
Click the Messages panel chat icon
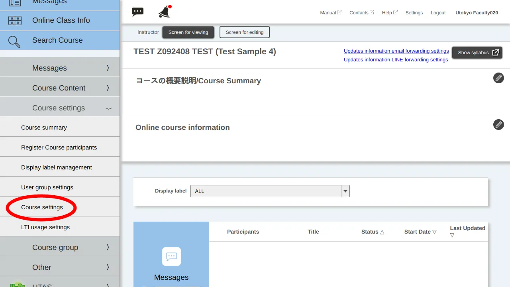pyautogui.click(x=171, y=256)
